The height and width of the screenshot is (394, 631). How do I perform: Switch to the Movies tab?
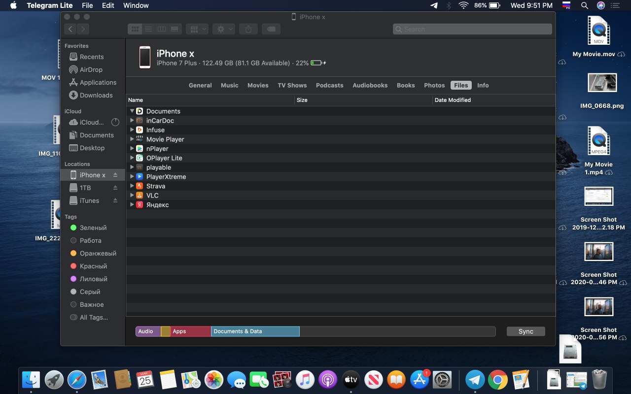pos(258,85)
